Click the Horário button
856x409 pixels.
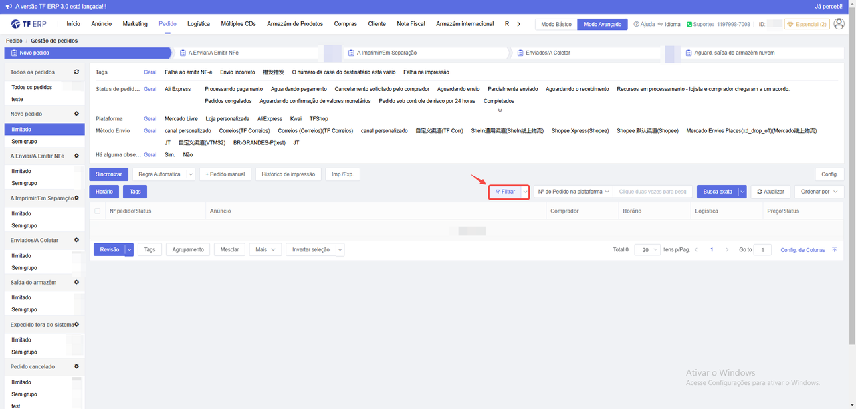[x=104, y=192]
